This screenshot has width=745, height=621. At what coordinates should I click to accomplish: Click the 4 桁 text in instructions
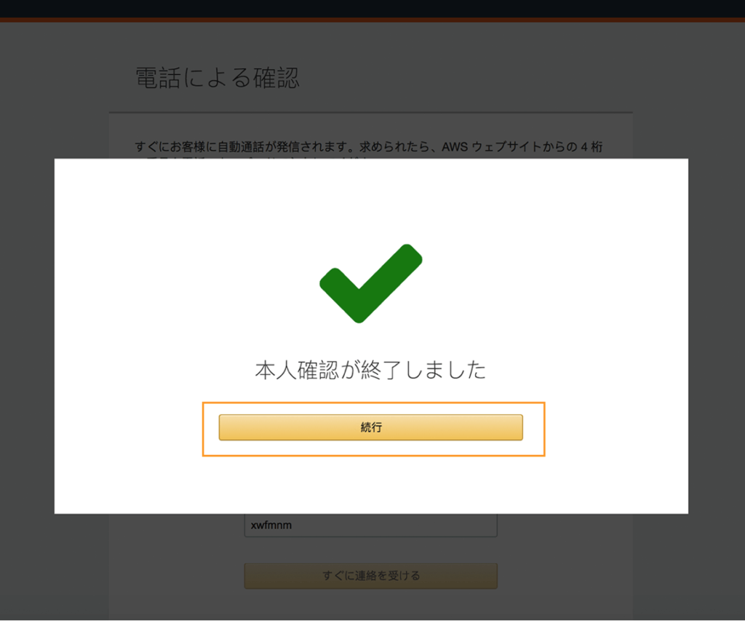591,147
